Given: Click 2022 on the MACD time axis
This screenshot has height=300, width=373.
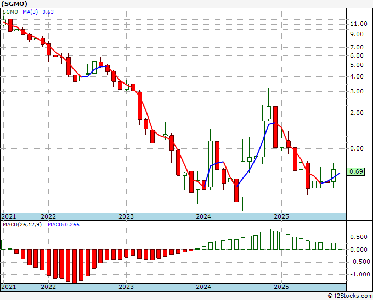Looking at the screenshot, I should click(x=48, y=287).
